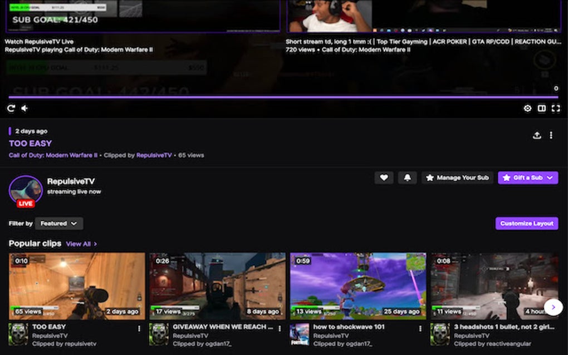The image size is (568, 355).
Task: Open options menu on the TOO EASY clip card
Action: (x=138, y=327)
